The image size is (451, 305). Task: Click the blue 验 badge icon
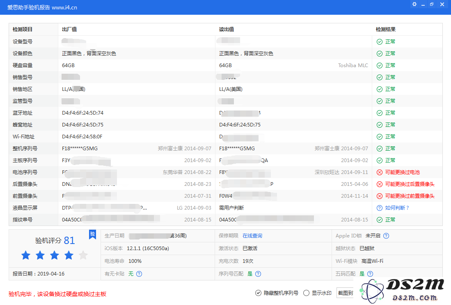[x=92, y=235]
